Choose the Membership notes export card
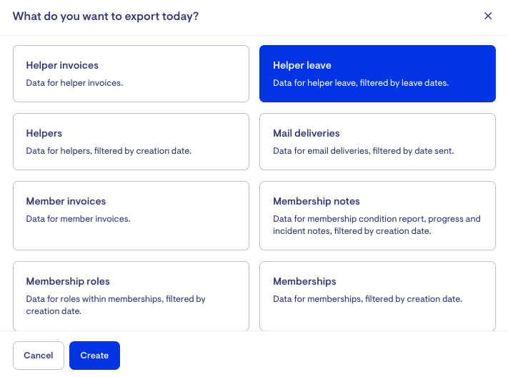The height and width of the screenshot is (377, 508). [377, 215]
